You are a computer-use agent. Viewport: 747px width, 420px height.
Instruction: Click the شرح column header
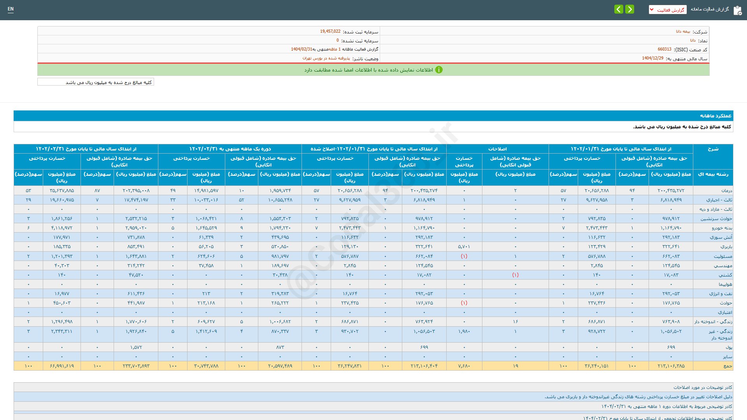713,149
